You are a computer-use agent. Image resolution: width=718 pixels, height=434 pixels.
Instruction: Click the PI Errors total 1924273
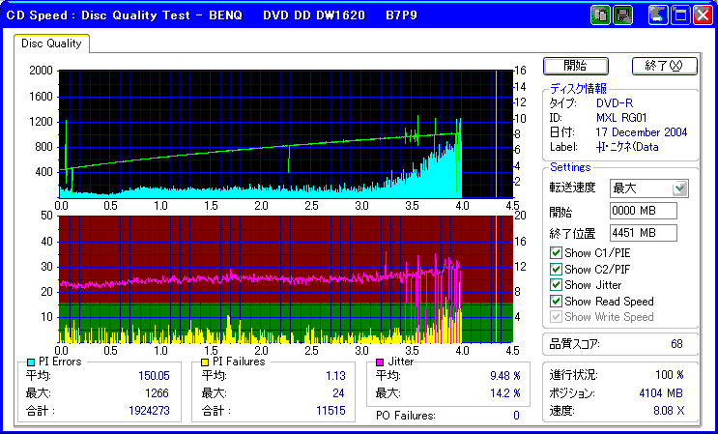point(149,410)
